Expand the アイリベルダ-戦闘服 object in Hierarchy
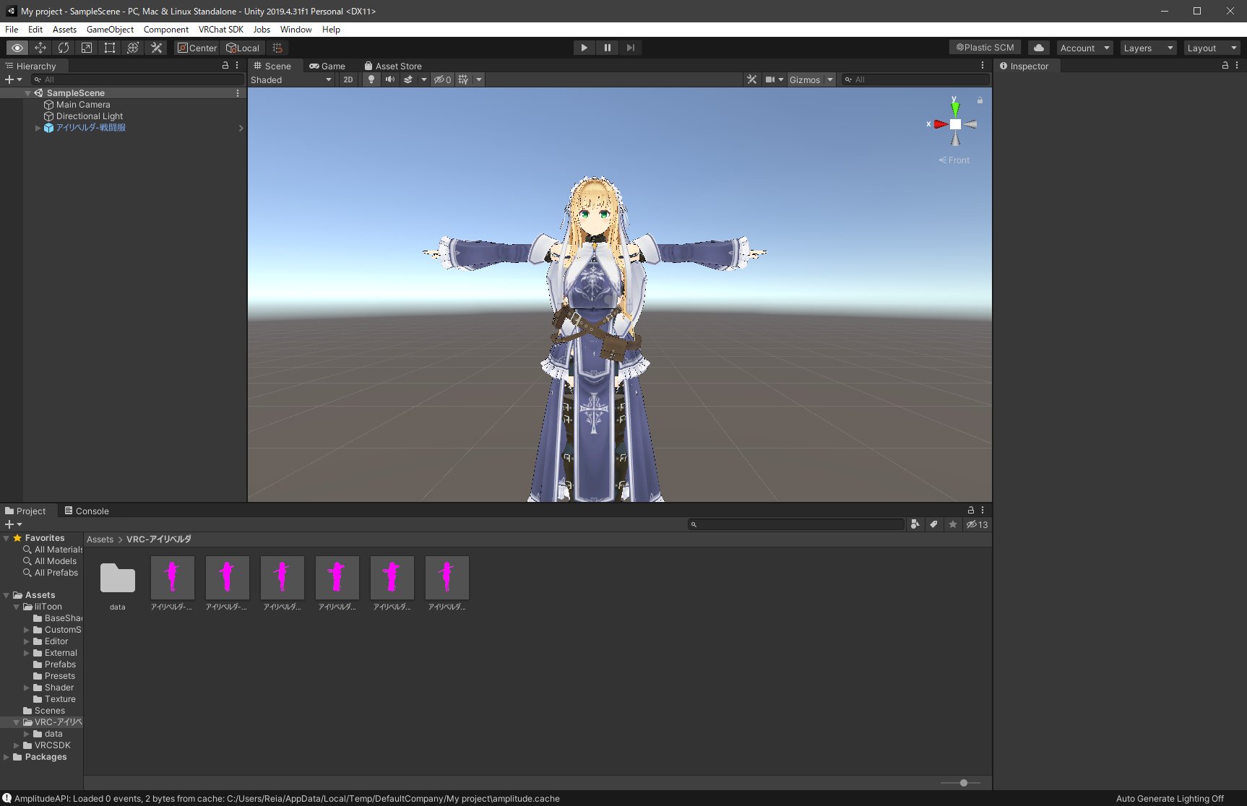Screen dimensions: 1247x806 point(38,128)
